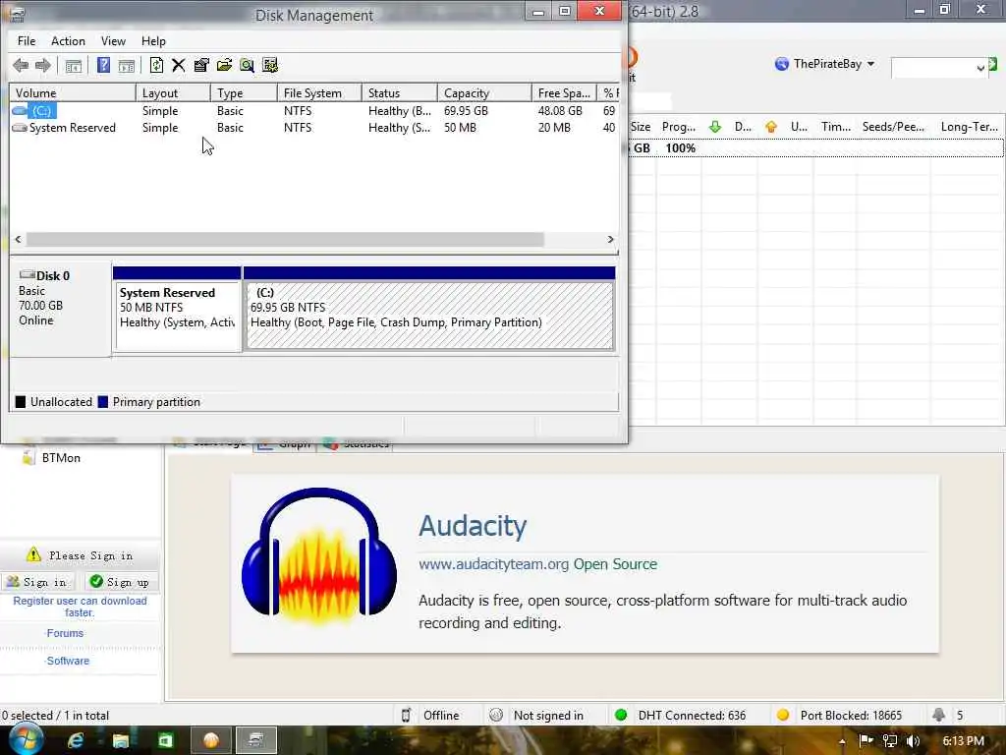Open the Forums link in BitComet sidebar
This screenshot has height=755, width=1006.
(65, 633)
